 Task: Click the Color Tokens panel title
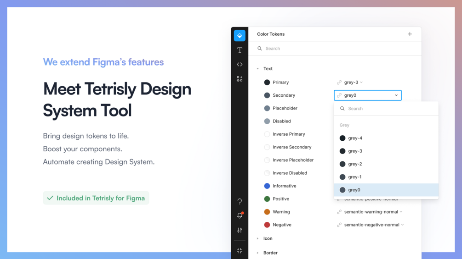pos(270,34)
